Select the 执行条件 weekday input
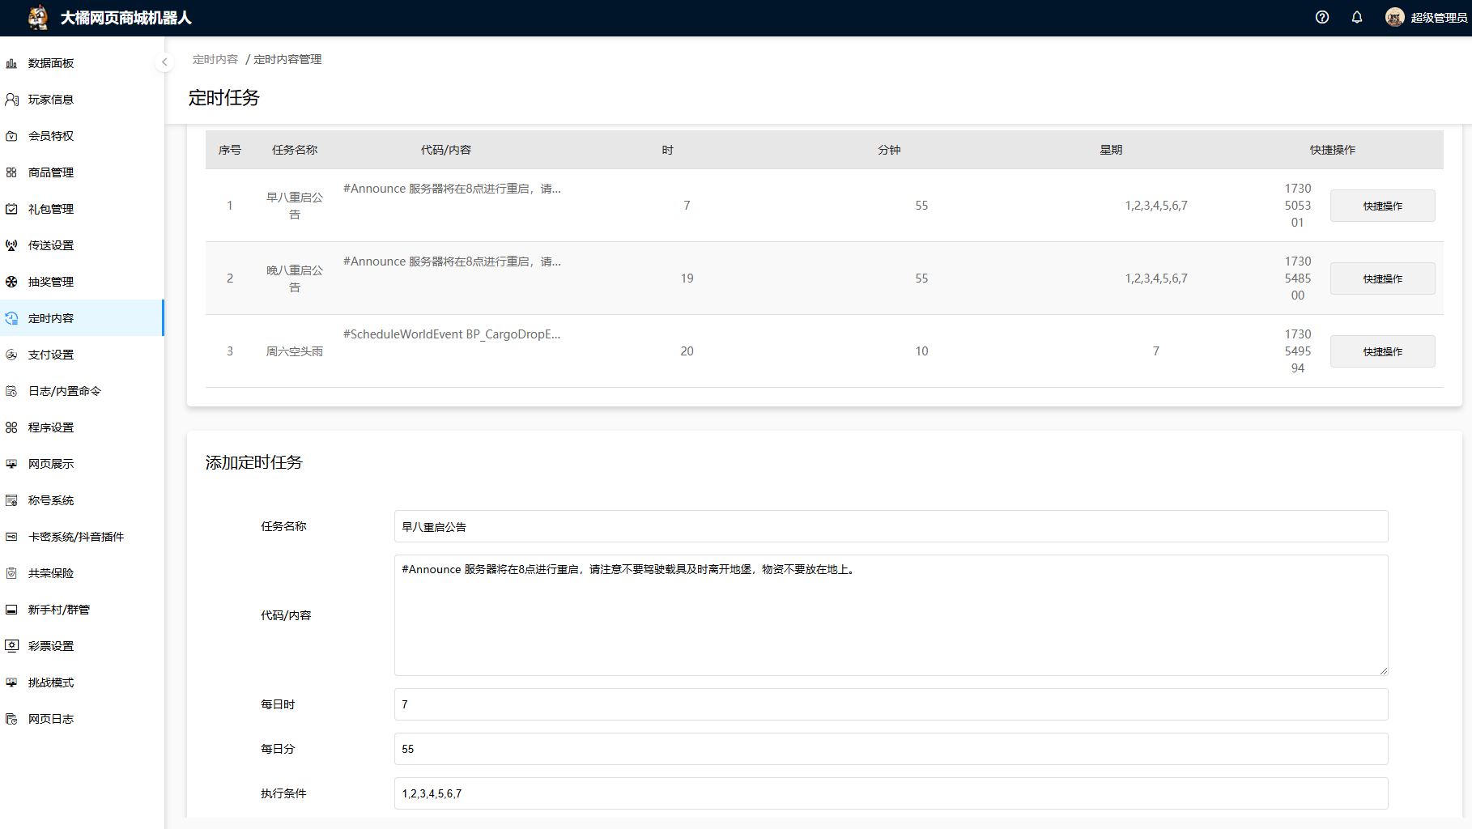This screenshot has width=1472, height=829. pos(891,793)
